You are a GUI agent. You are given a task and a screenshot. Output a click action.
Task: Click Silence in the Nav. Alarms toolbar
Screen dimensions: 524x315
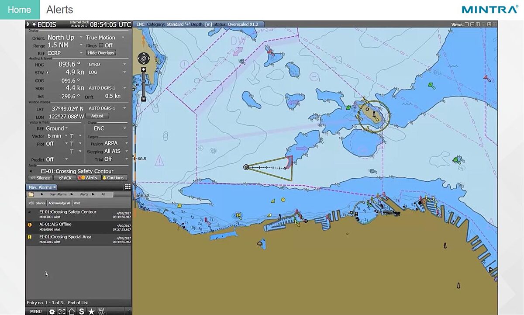click(37, 203)
